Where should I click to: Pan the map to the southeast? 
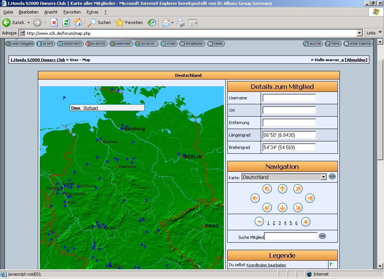(x=298, y=207)
